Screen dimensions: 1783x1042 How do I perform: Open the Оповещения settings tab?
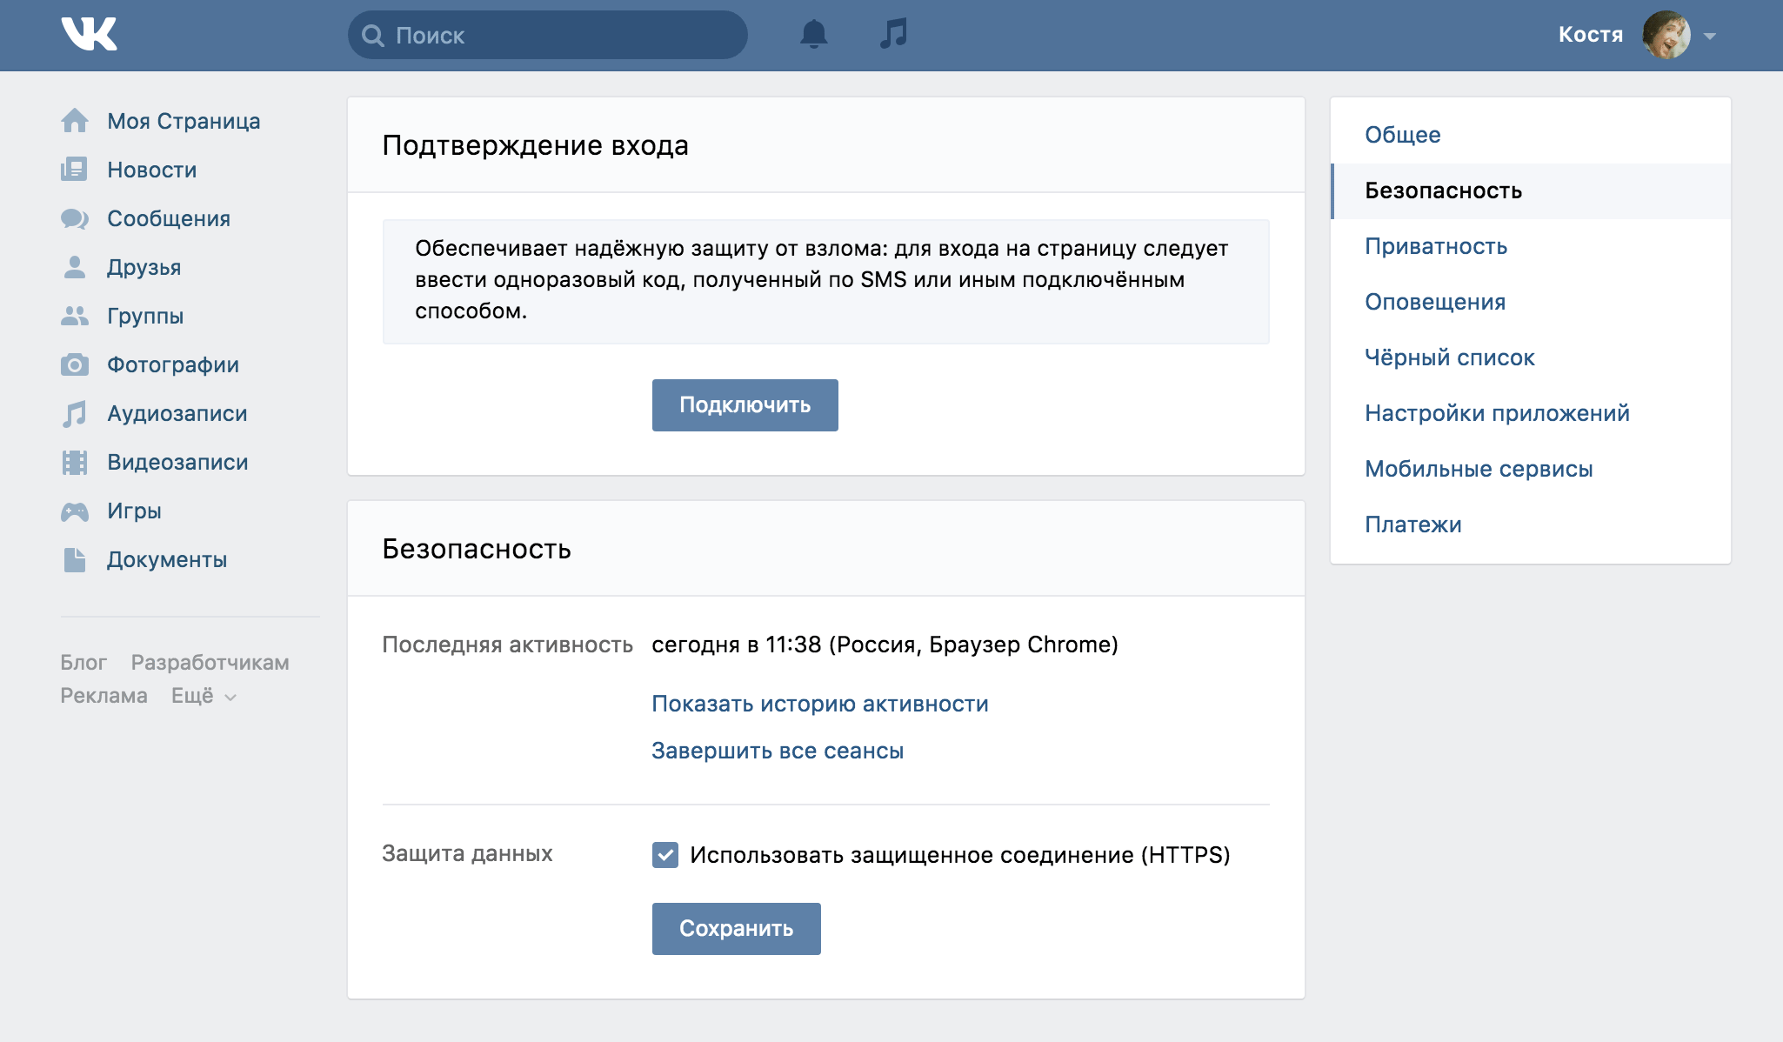pos(1531,302)
